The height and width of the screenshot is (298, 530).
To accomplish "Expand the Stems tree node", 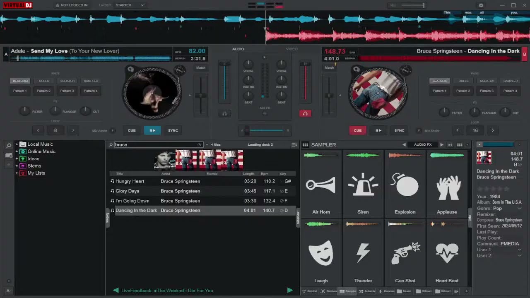I will pos(17,166).
